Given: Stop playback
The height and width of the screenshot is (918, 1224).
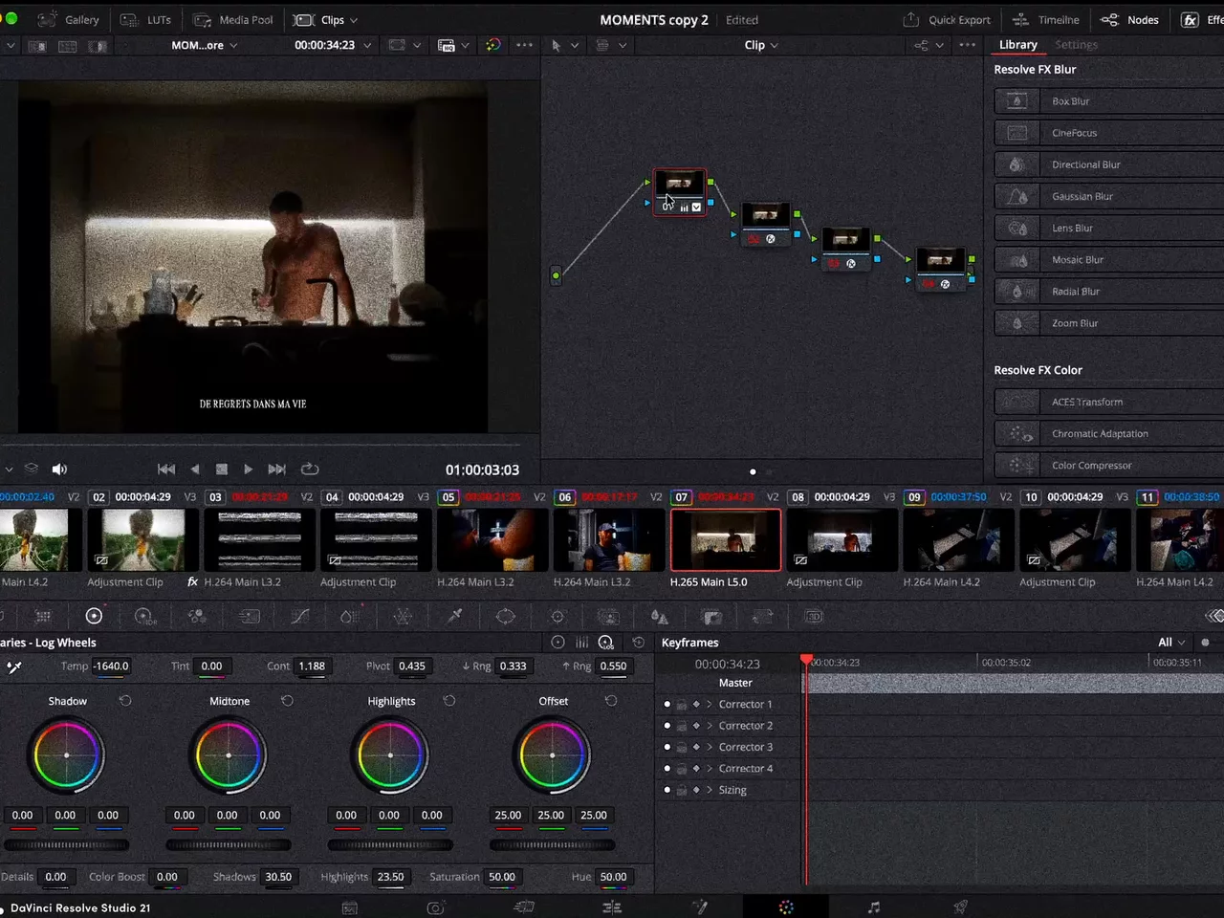Looking at the screenshot, I should (222, 470).
